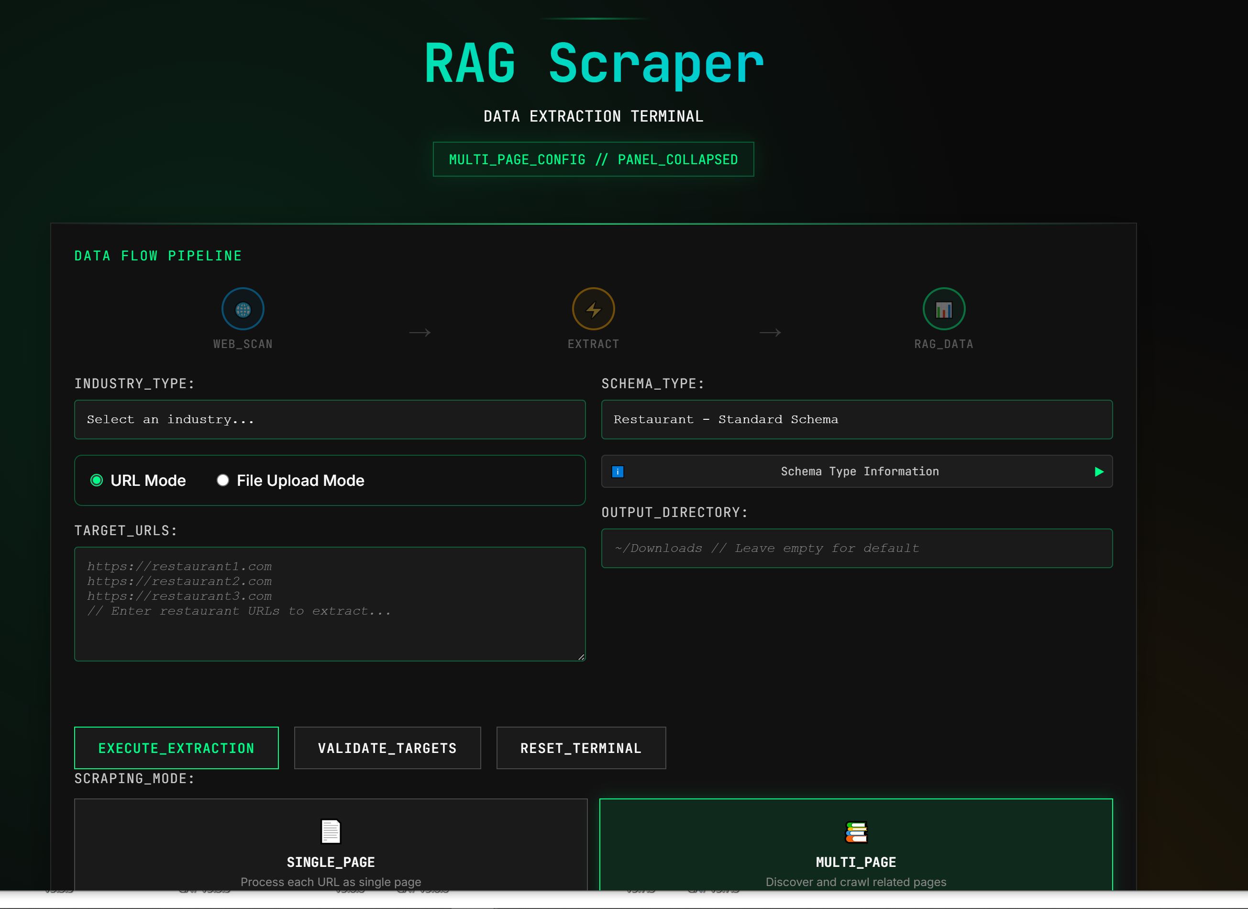1248x909 pixels.
Task: Click RESET_TERMINAL to clear settings
Action: click(x=581, y=748)
